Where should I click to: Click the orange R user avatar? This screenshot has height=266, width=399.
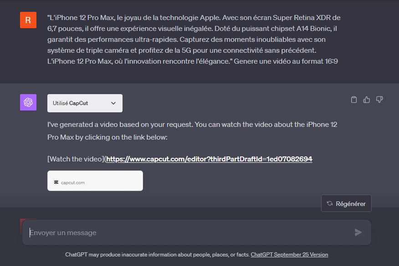point(28,20)
